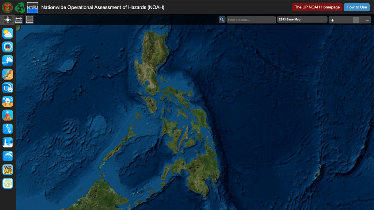374x210 pixels.
Task: Click the mosquito dengue monitoring icon
Action: coord(8,156)
